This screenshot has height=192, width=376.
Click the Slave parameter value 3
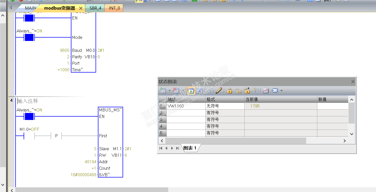point(95,149)
